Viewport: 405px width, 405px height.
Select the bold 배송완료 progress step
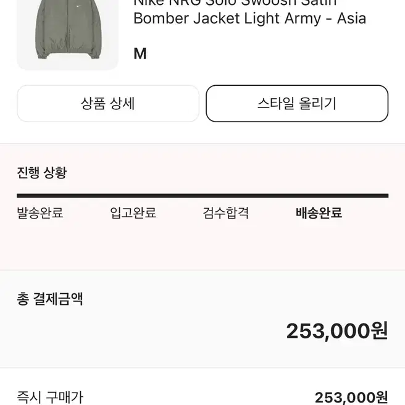pyautogui.click(x=319, y=213)
